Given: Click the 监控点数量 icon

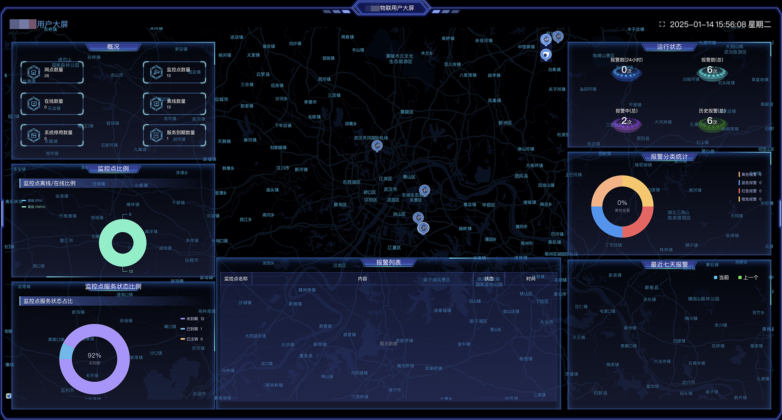Looking at the screenshot, I should pos(156,72).
